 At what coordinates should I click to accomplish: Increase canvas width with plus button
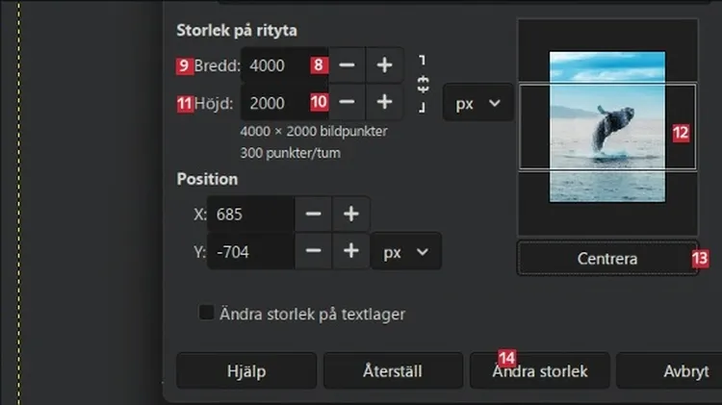(384, 65)
